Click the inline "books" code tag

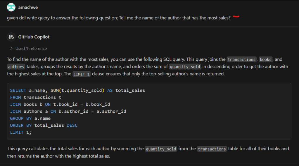[265, 59]
